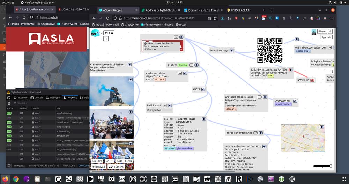This screenshot has width=349, height=184.
Task: Open link arrow on alsa.fr domain card
Action: [191, 65]
